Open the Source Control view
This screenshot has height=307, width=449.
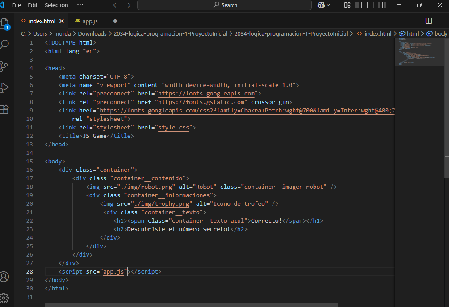click(4, 66)
